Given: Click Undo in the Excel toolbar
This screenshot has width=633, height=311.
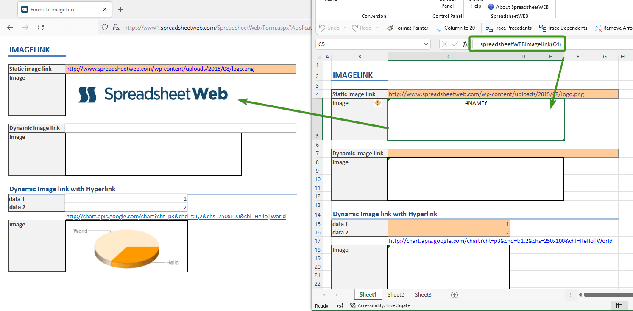Looking at the screenshot, I should 329,28.
